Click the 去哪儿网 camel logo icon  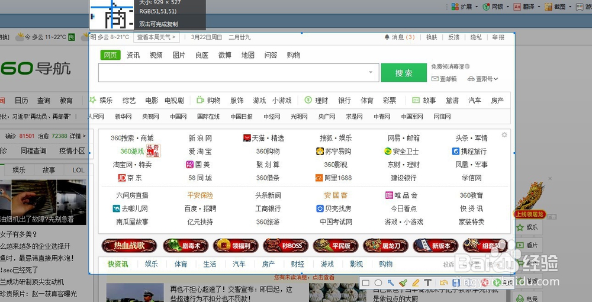pos(116,208)
